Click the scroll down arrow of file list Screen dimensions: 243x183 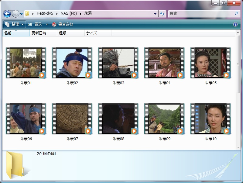pyautogui.click(x=238, y=147)
